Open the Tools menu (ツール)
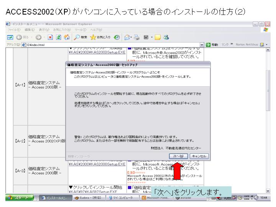The width and height of the screenshot is (276, 207). pyautogui.click(x=80, y=30)
